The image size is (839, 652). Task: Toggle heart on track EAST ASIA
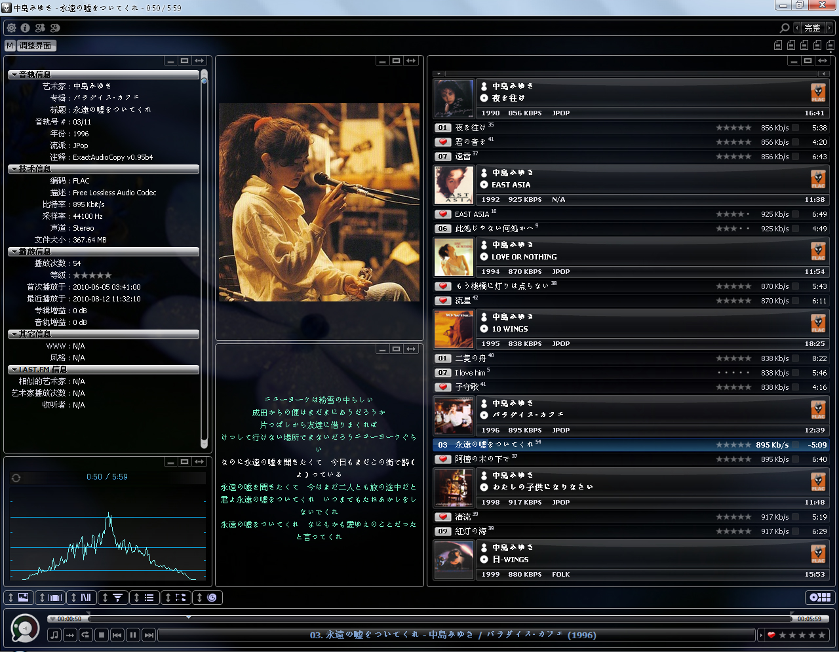pos(443,214)
